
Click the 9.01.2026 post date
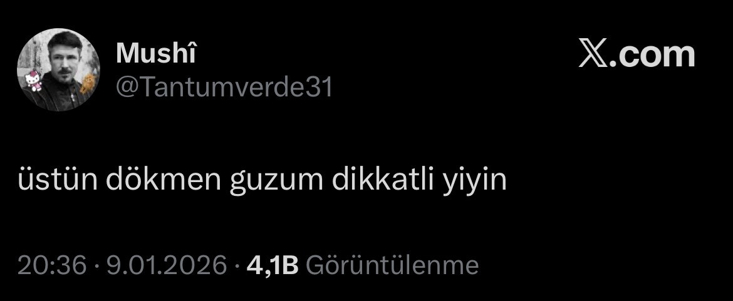(167, 265)
